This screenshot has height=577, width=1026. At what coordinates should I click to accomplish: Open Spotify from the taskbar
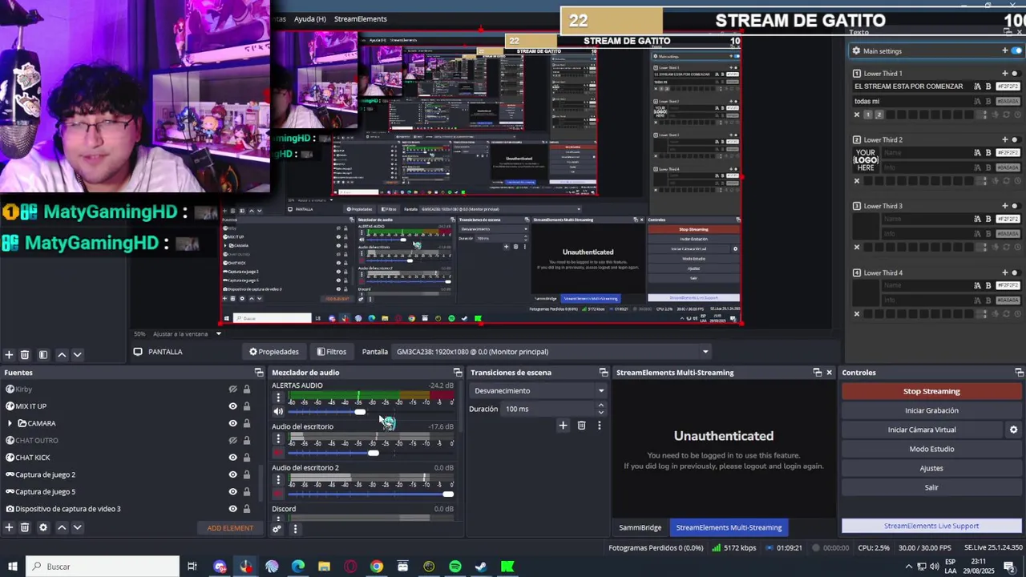(455, 567)
